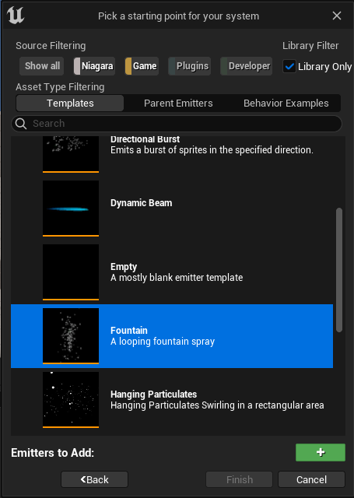Image resolution: width=354 pixels, height=498 pixels.
Task: Toggle the Niagara source filter
Action: [x=94, y=66]
